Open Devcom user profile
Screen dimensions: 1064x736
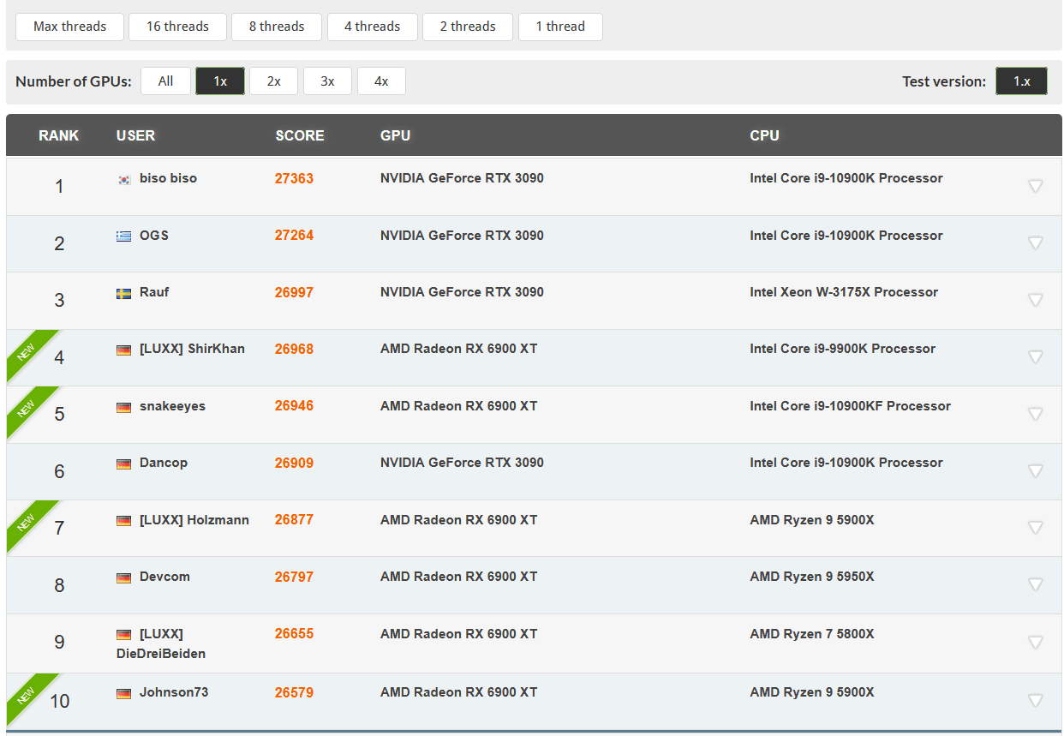point(164,577)
